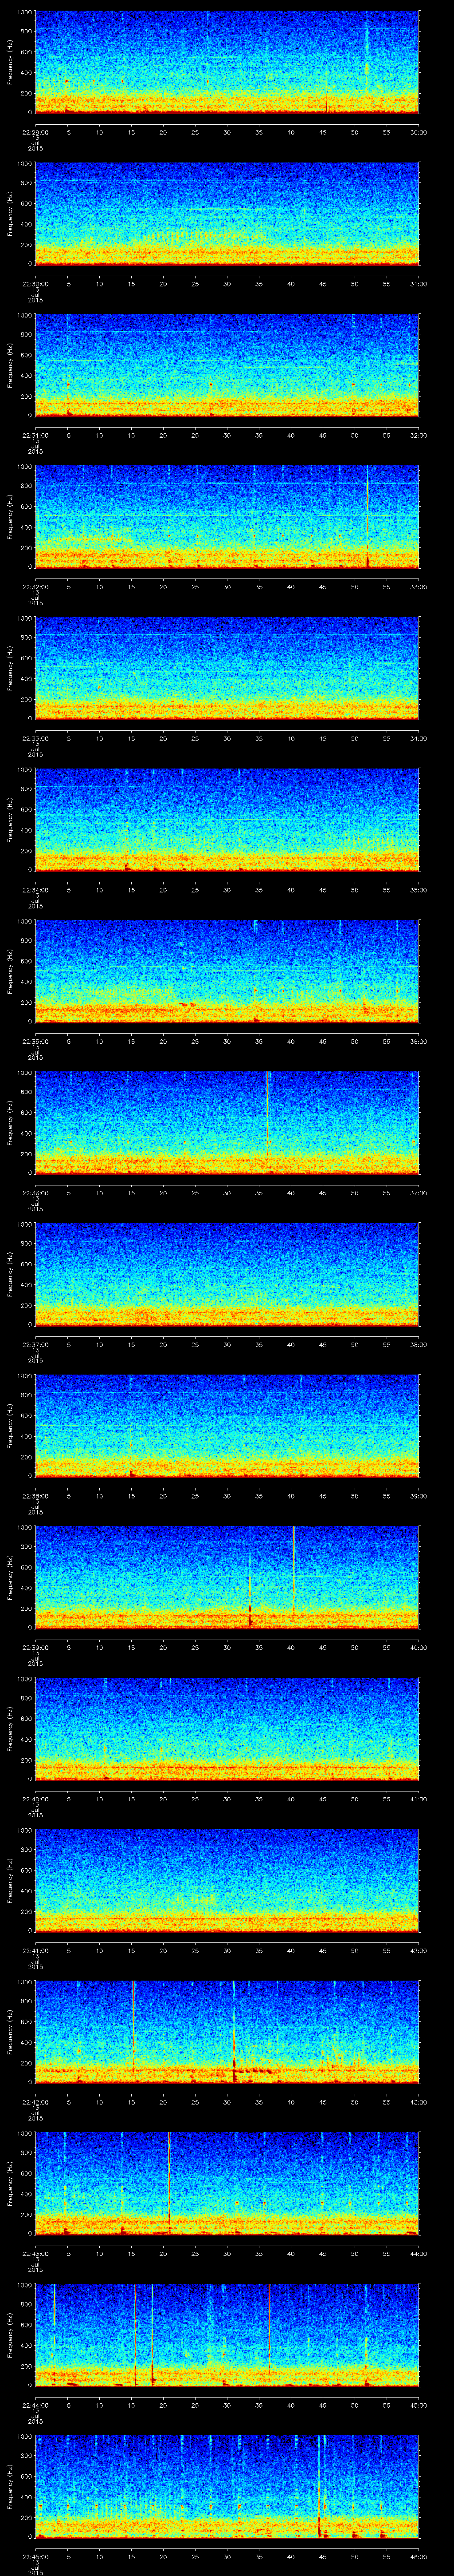The image size is (454, 2576).
Task: Select the spectrogram starting at 22:41:00
Action: (227, 1881)
